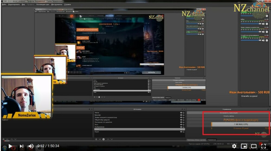Open the Инструменты menu
Image resolution: width=271 pixels, height=151 pixels.
57,5
